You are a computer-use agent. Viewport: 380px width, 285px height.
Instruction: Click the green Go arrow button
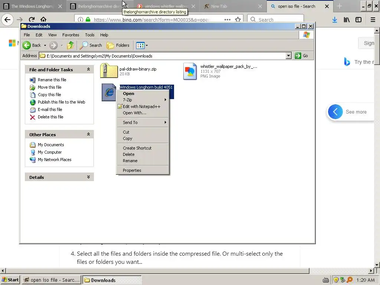[298, 56]
